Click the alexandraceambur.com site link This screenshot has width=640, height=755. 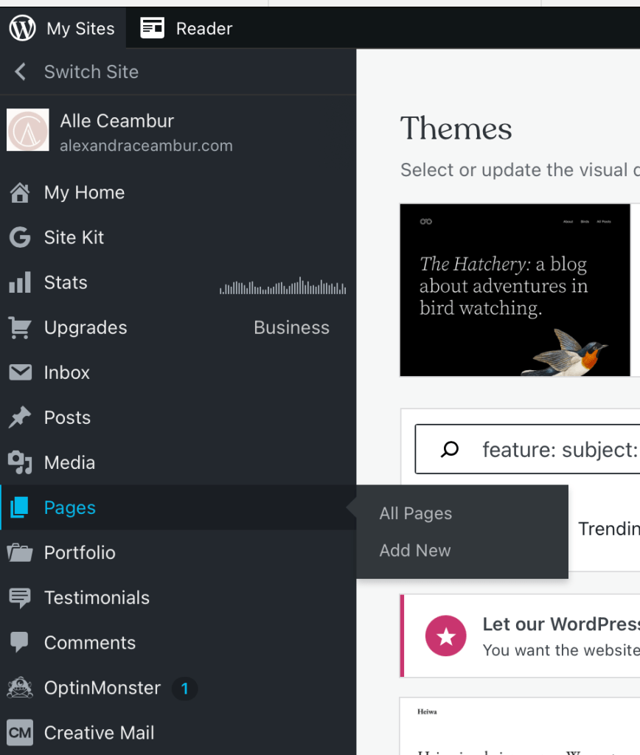[146, 146]
